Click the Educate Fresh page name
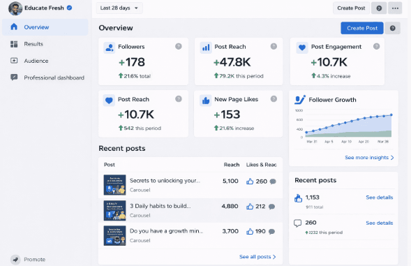This screenshot has height=266, width=411. 44,8
